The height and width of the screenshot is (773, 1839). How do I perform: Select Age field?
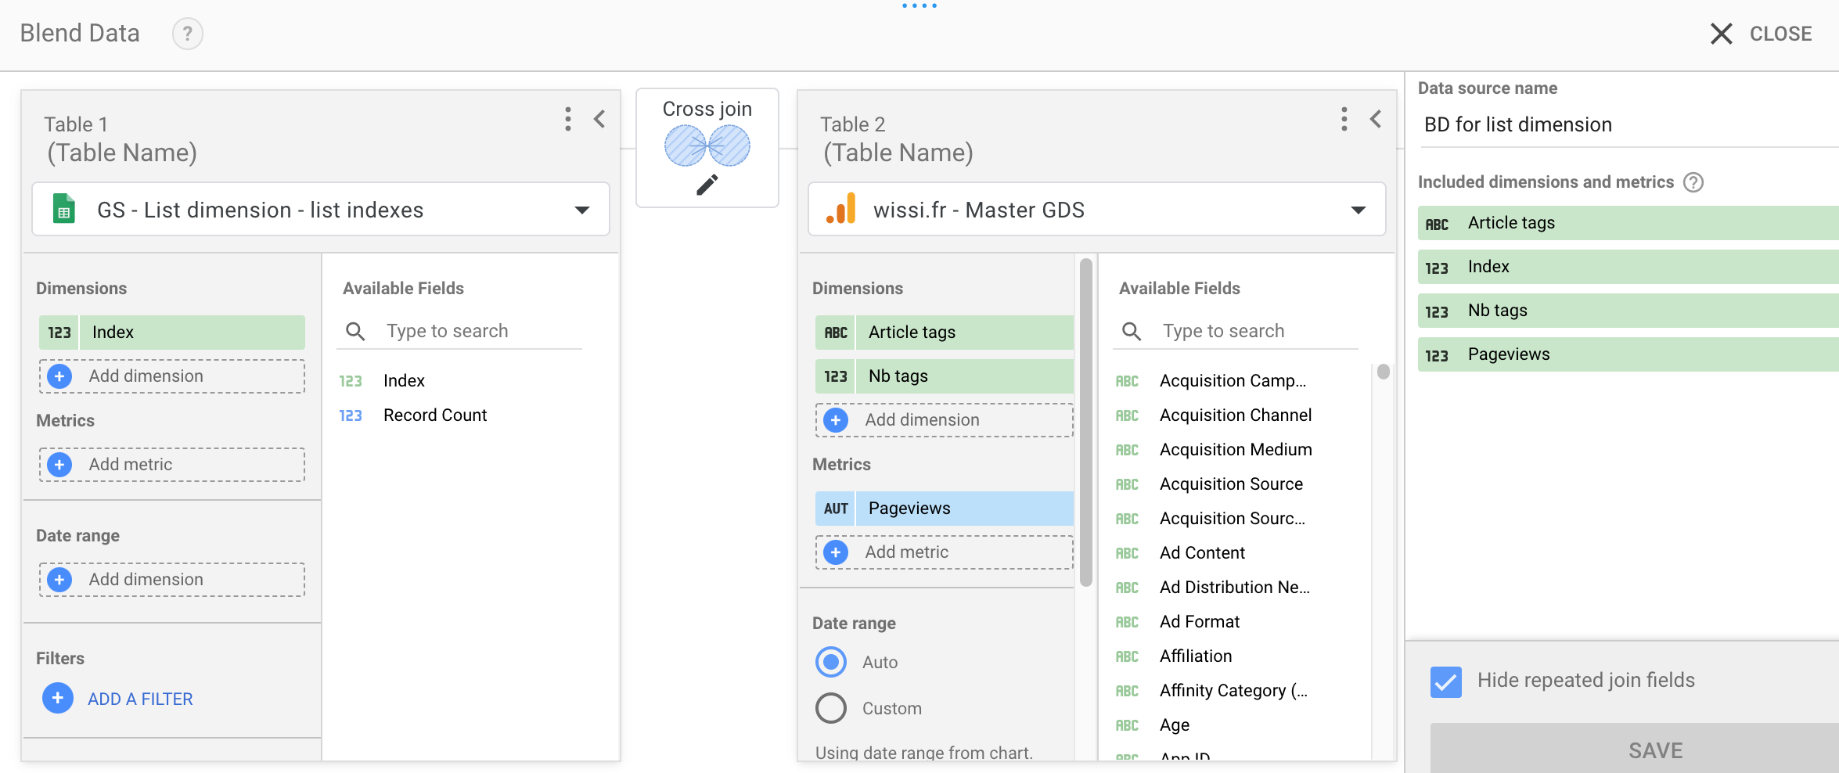(x=1175, y=725)
